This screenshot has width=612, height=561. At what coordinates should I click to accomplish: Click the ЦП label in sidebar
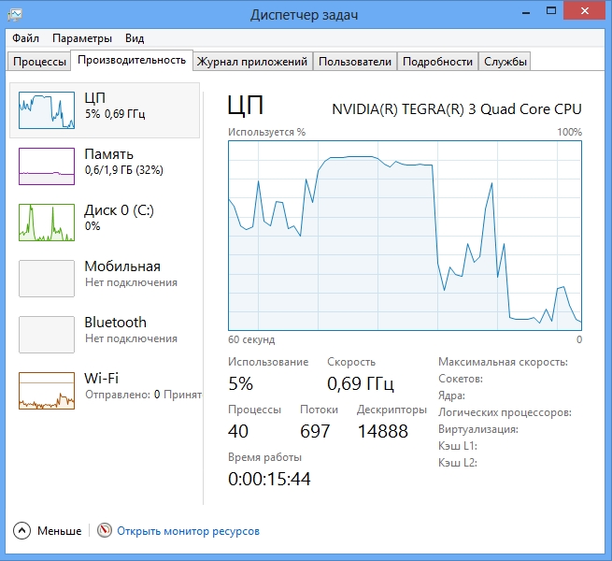coord(95,97)
